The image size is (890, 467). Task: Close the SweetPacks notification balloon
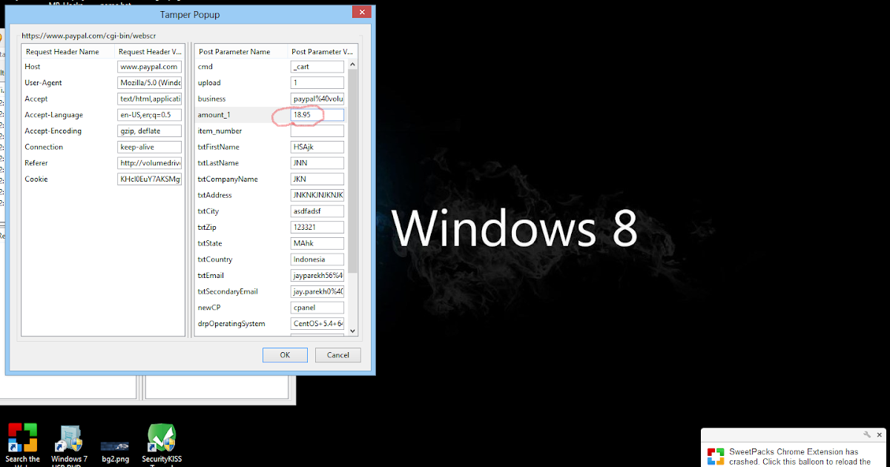(879, 434)
